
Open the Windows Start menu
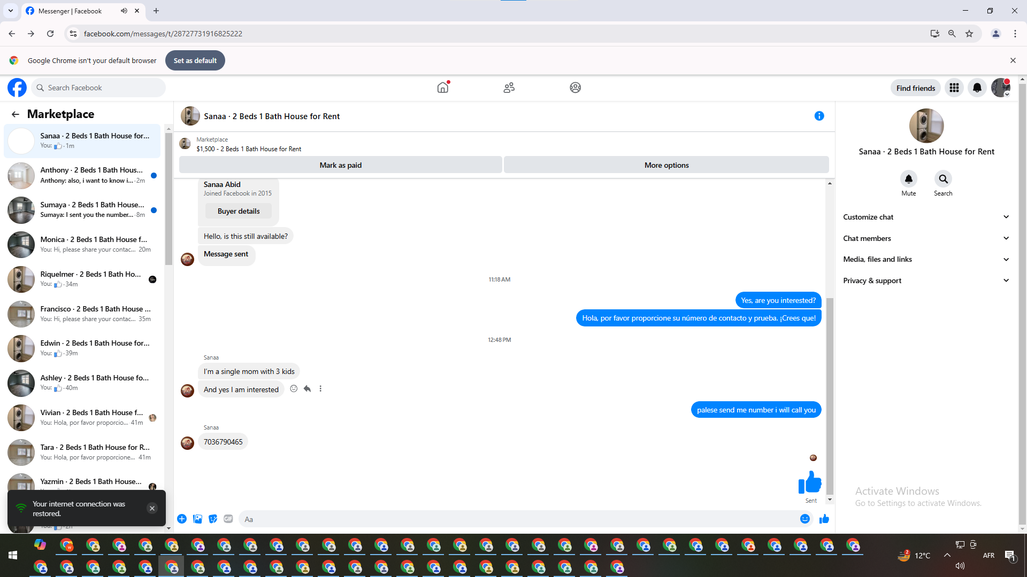click(x=13, y=556)
